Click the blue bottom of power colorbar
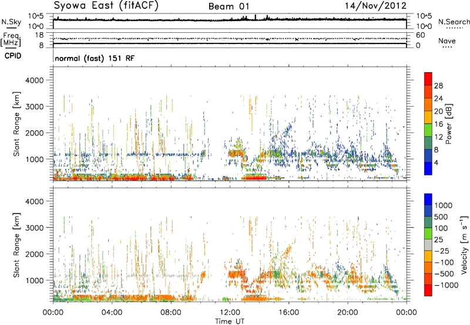The width and height of the screenshot is (470, 325). click(428, 168)
